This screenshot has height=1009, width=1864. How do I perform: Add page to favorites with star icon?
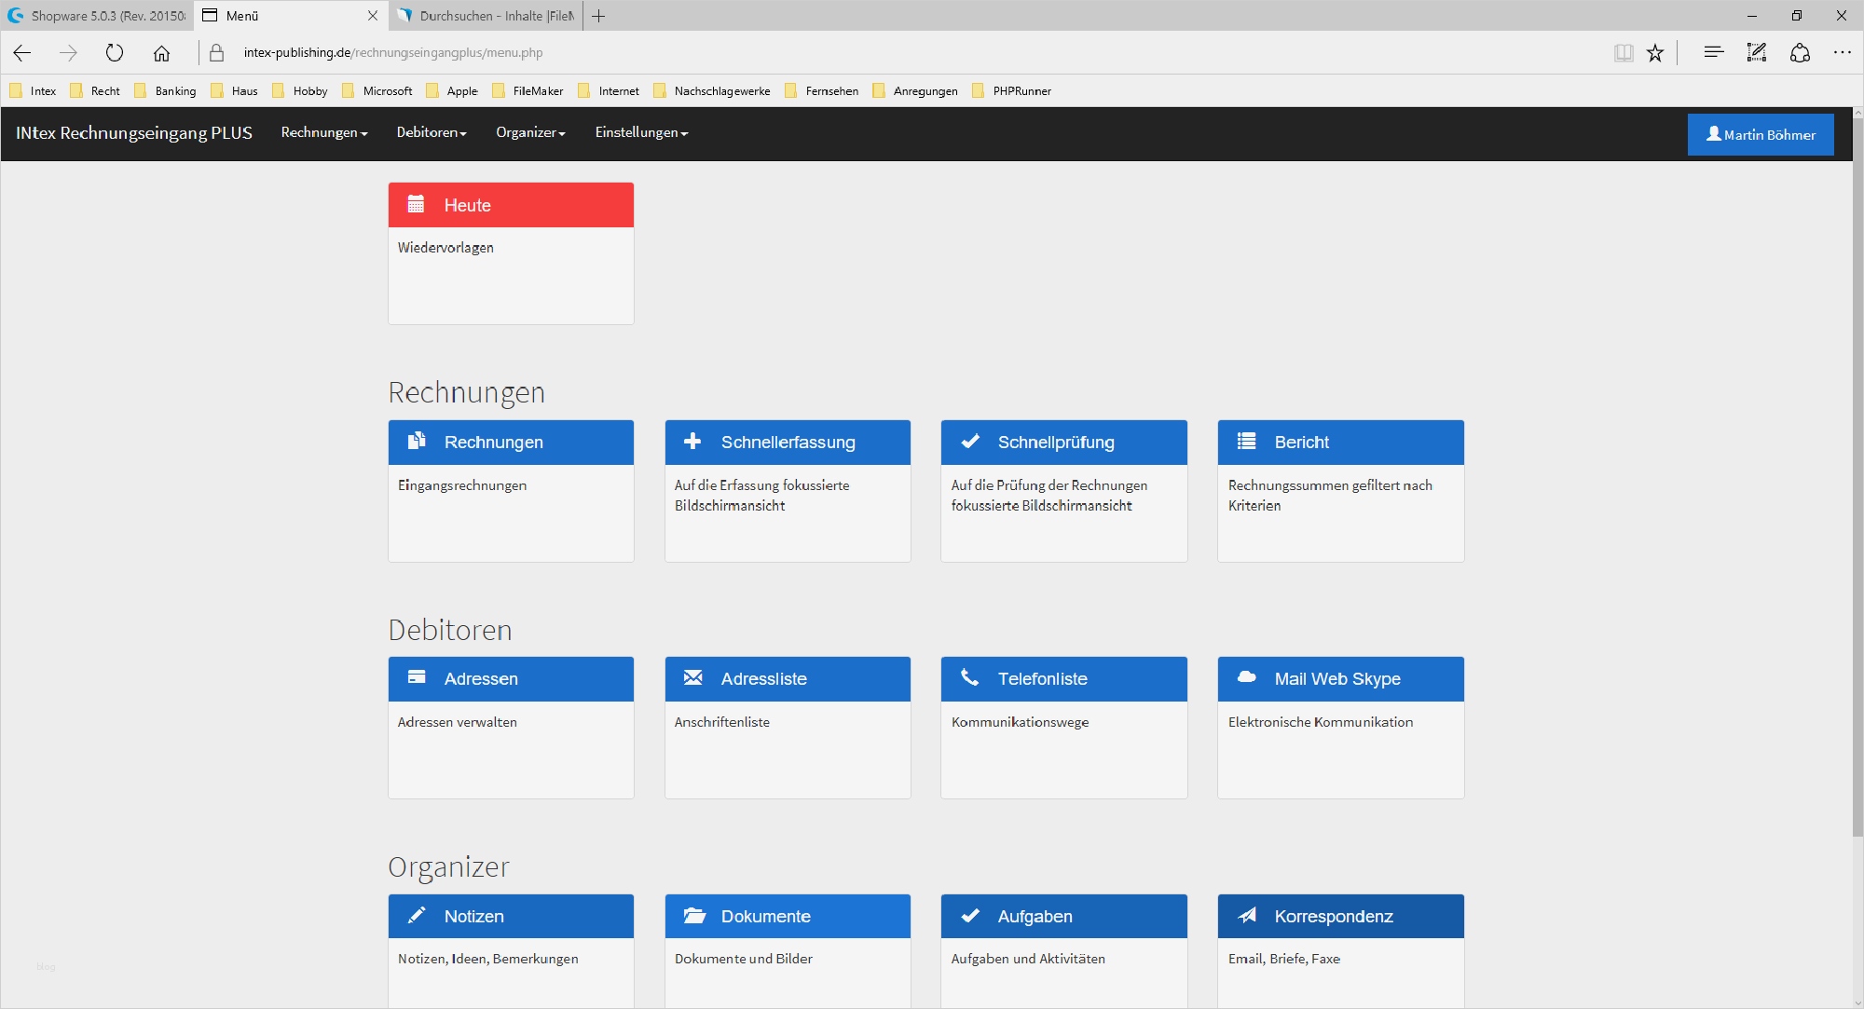[1655, 53]
